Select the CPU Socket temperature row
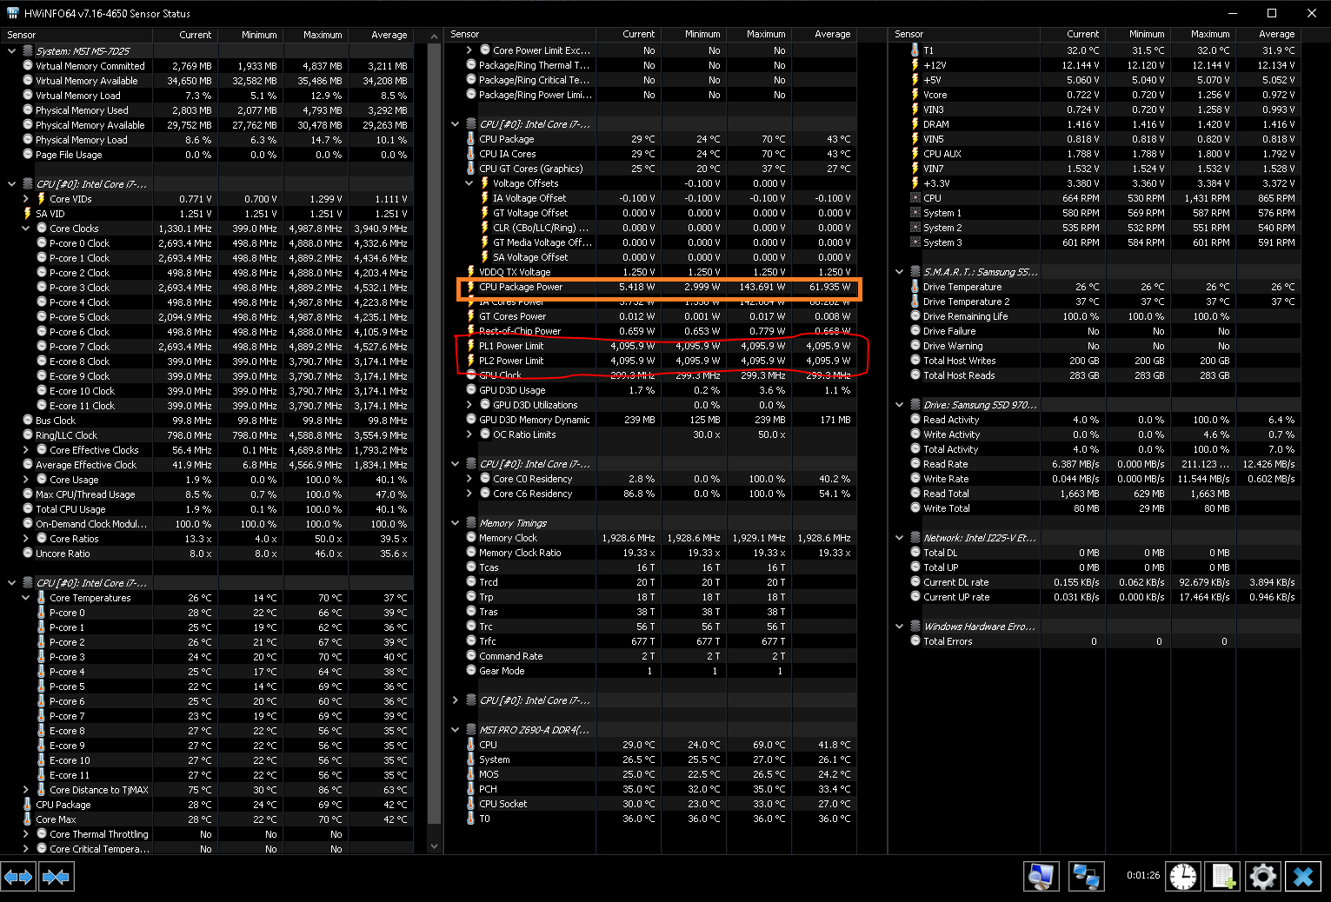 point(659,804)
